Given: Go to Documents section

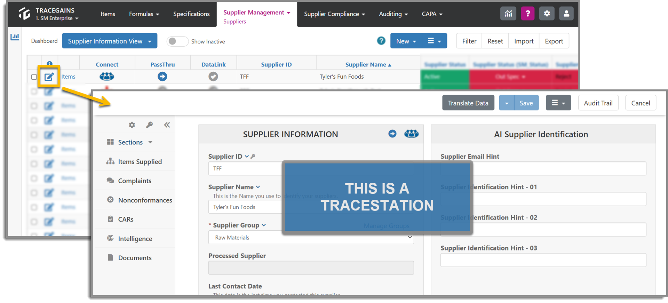Looking at the screenshot, I should (129, 258).
